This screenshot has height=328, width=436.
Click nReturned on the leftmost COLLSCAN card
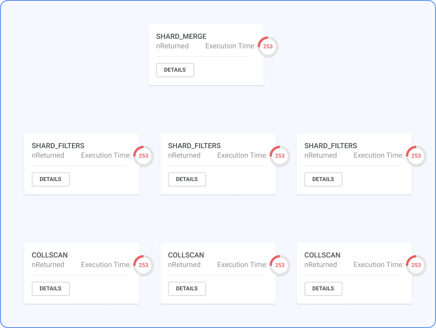(x=48, y=265)
